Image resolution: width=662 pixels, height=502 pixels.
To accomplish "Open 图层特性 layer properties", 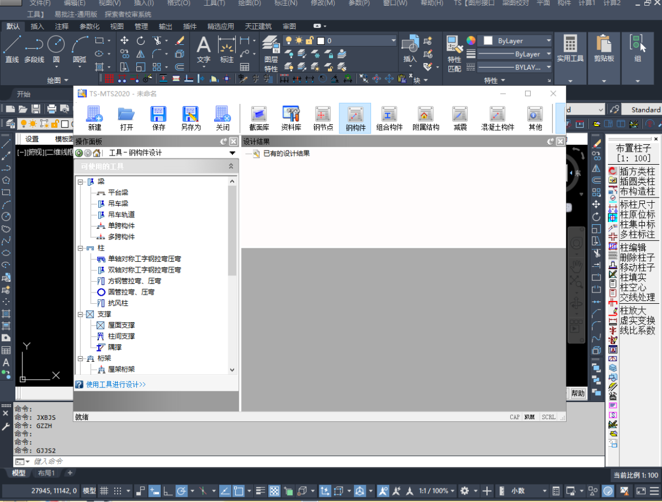I will coord(270,53).
